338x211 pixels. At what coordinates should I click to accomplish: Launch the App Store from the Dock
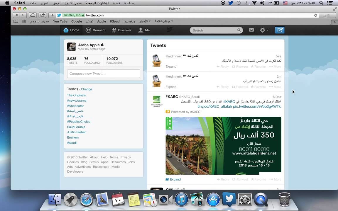[x=213, y=200]
